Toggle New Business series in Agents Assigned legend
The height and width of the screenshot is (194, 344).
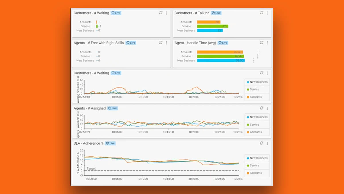(x=257, y=117)
